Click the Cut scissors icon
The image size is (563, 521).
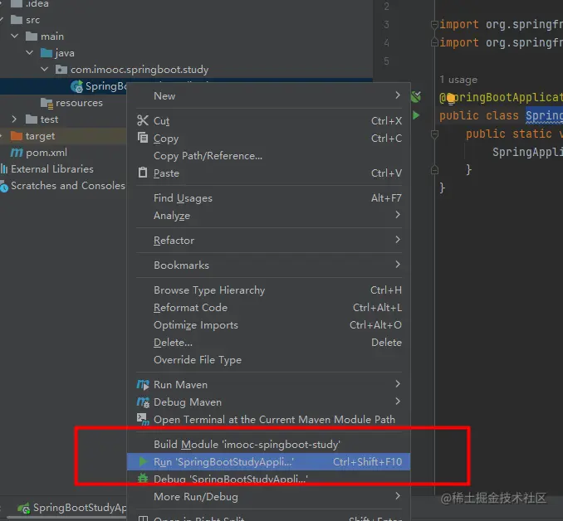pos(143,120)
